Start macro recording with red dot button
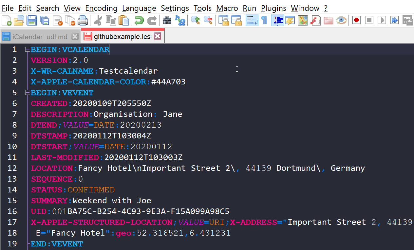The height and width of the screenshot is (250, 414). (x=356, y=21)
